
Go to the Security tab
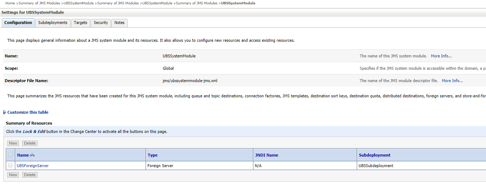click(x=101, y=23)
